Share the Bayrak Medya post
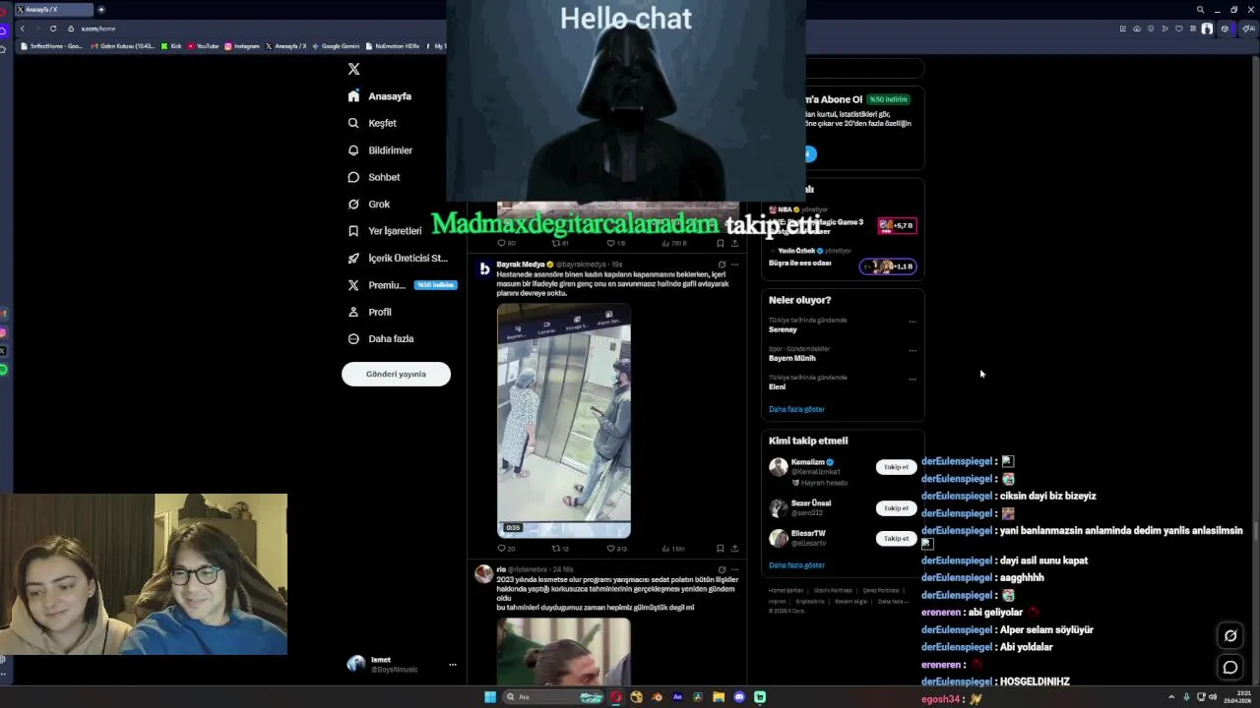The width and height of the screenshot is (1260, 708). click(734, 549)
